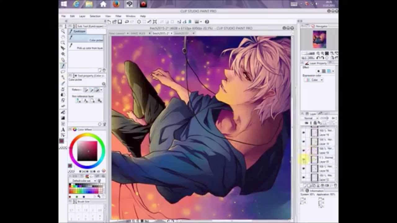Click Undo arrow in command bar
The height and width of the screenshot is (223, 397).
(x=127, y=22)
